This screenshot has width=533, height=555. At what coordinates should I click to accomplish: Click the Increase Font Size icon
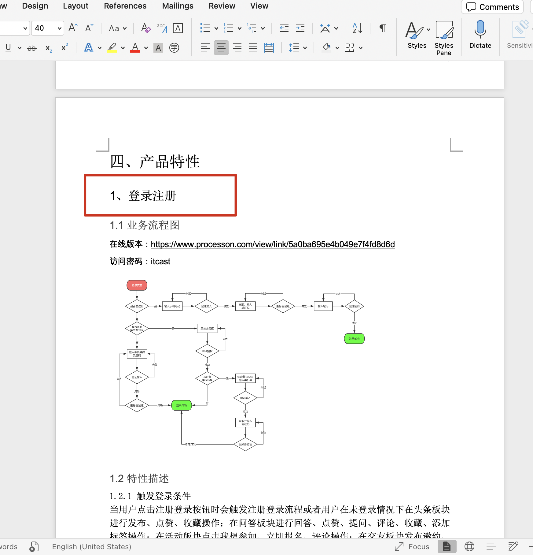[x=73, y=28]
